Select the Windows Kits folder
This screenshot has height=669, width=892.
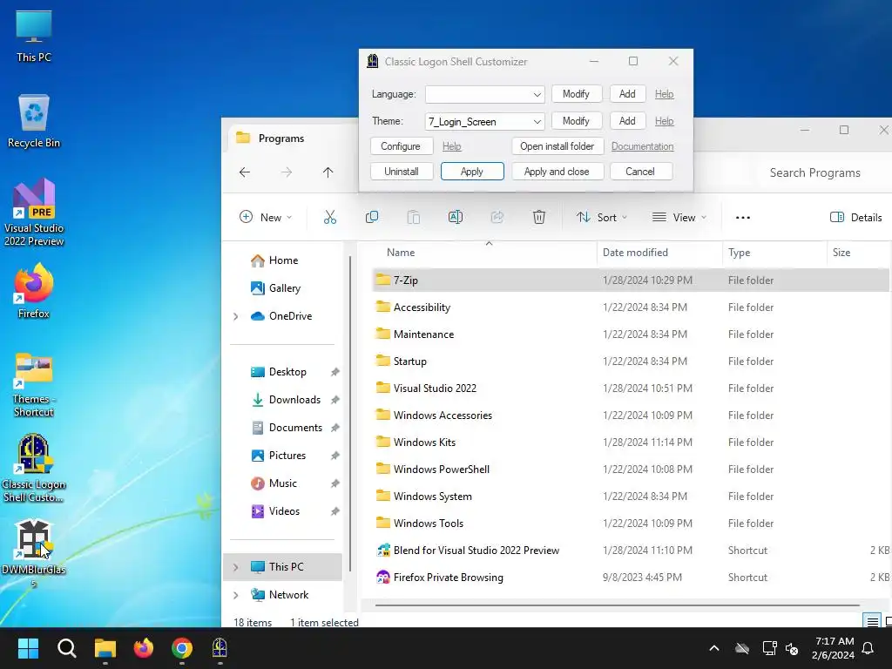click(631, 443)
